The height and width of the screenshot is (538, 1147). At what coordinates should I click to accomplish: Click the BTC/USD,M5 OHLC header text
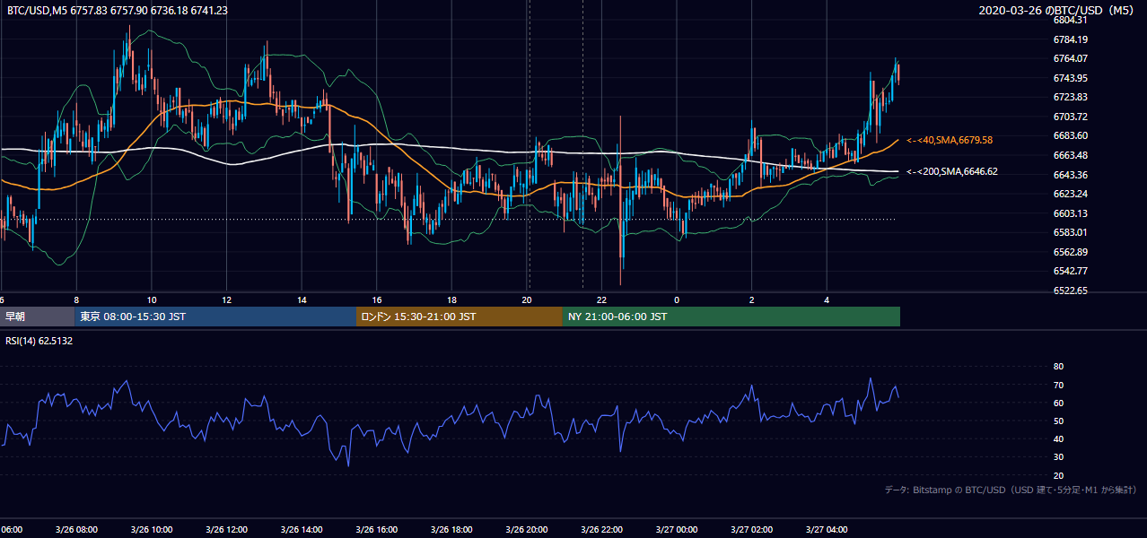pos(117,10)
